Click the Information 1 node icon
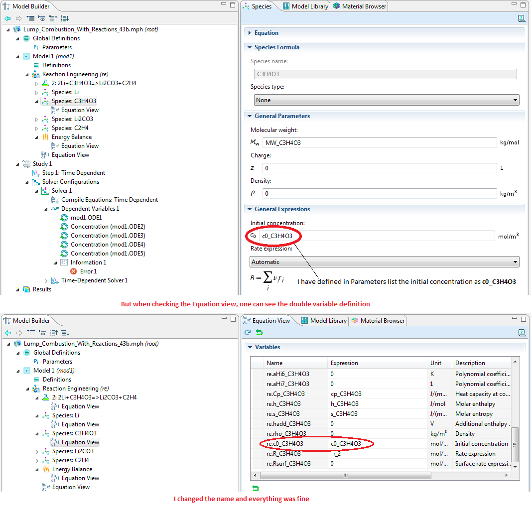This screenshot has width=532, height=517. coord(64,262)
